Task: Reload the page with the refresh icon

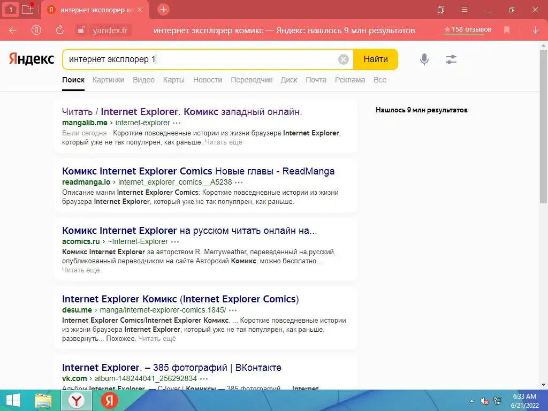Action: [x=60, y=30]
